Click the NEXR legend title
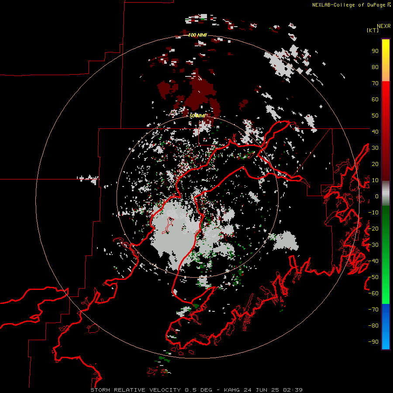The width and height of the screenshot is (393, 393). click(x=383, y=26)
